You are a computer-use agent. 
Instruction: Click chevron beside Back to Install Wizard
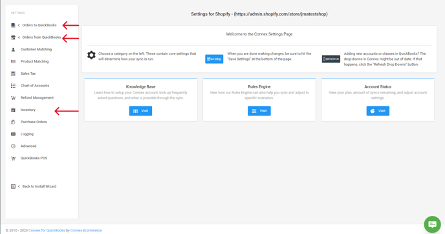tap(19, 186)
